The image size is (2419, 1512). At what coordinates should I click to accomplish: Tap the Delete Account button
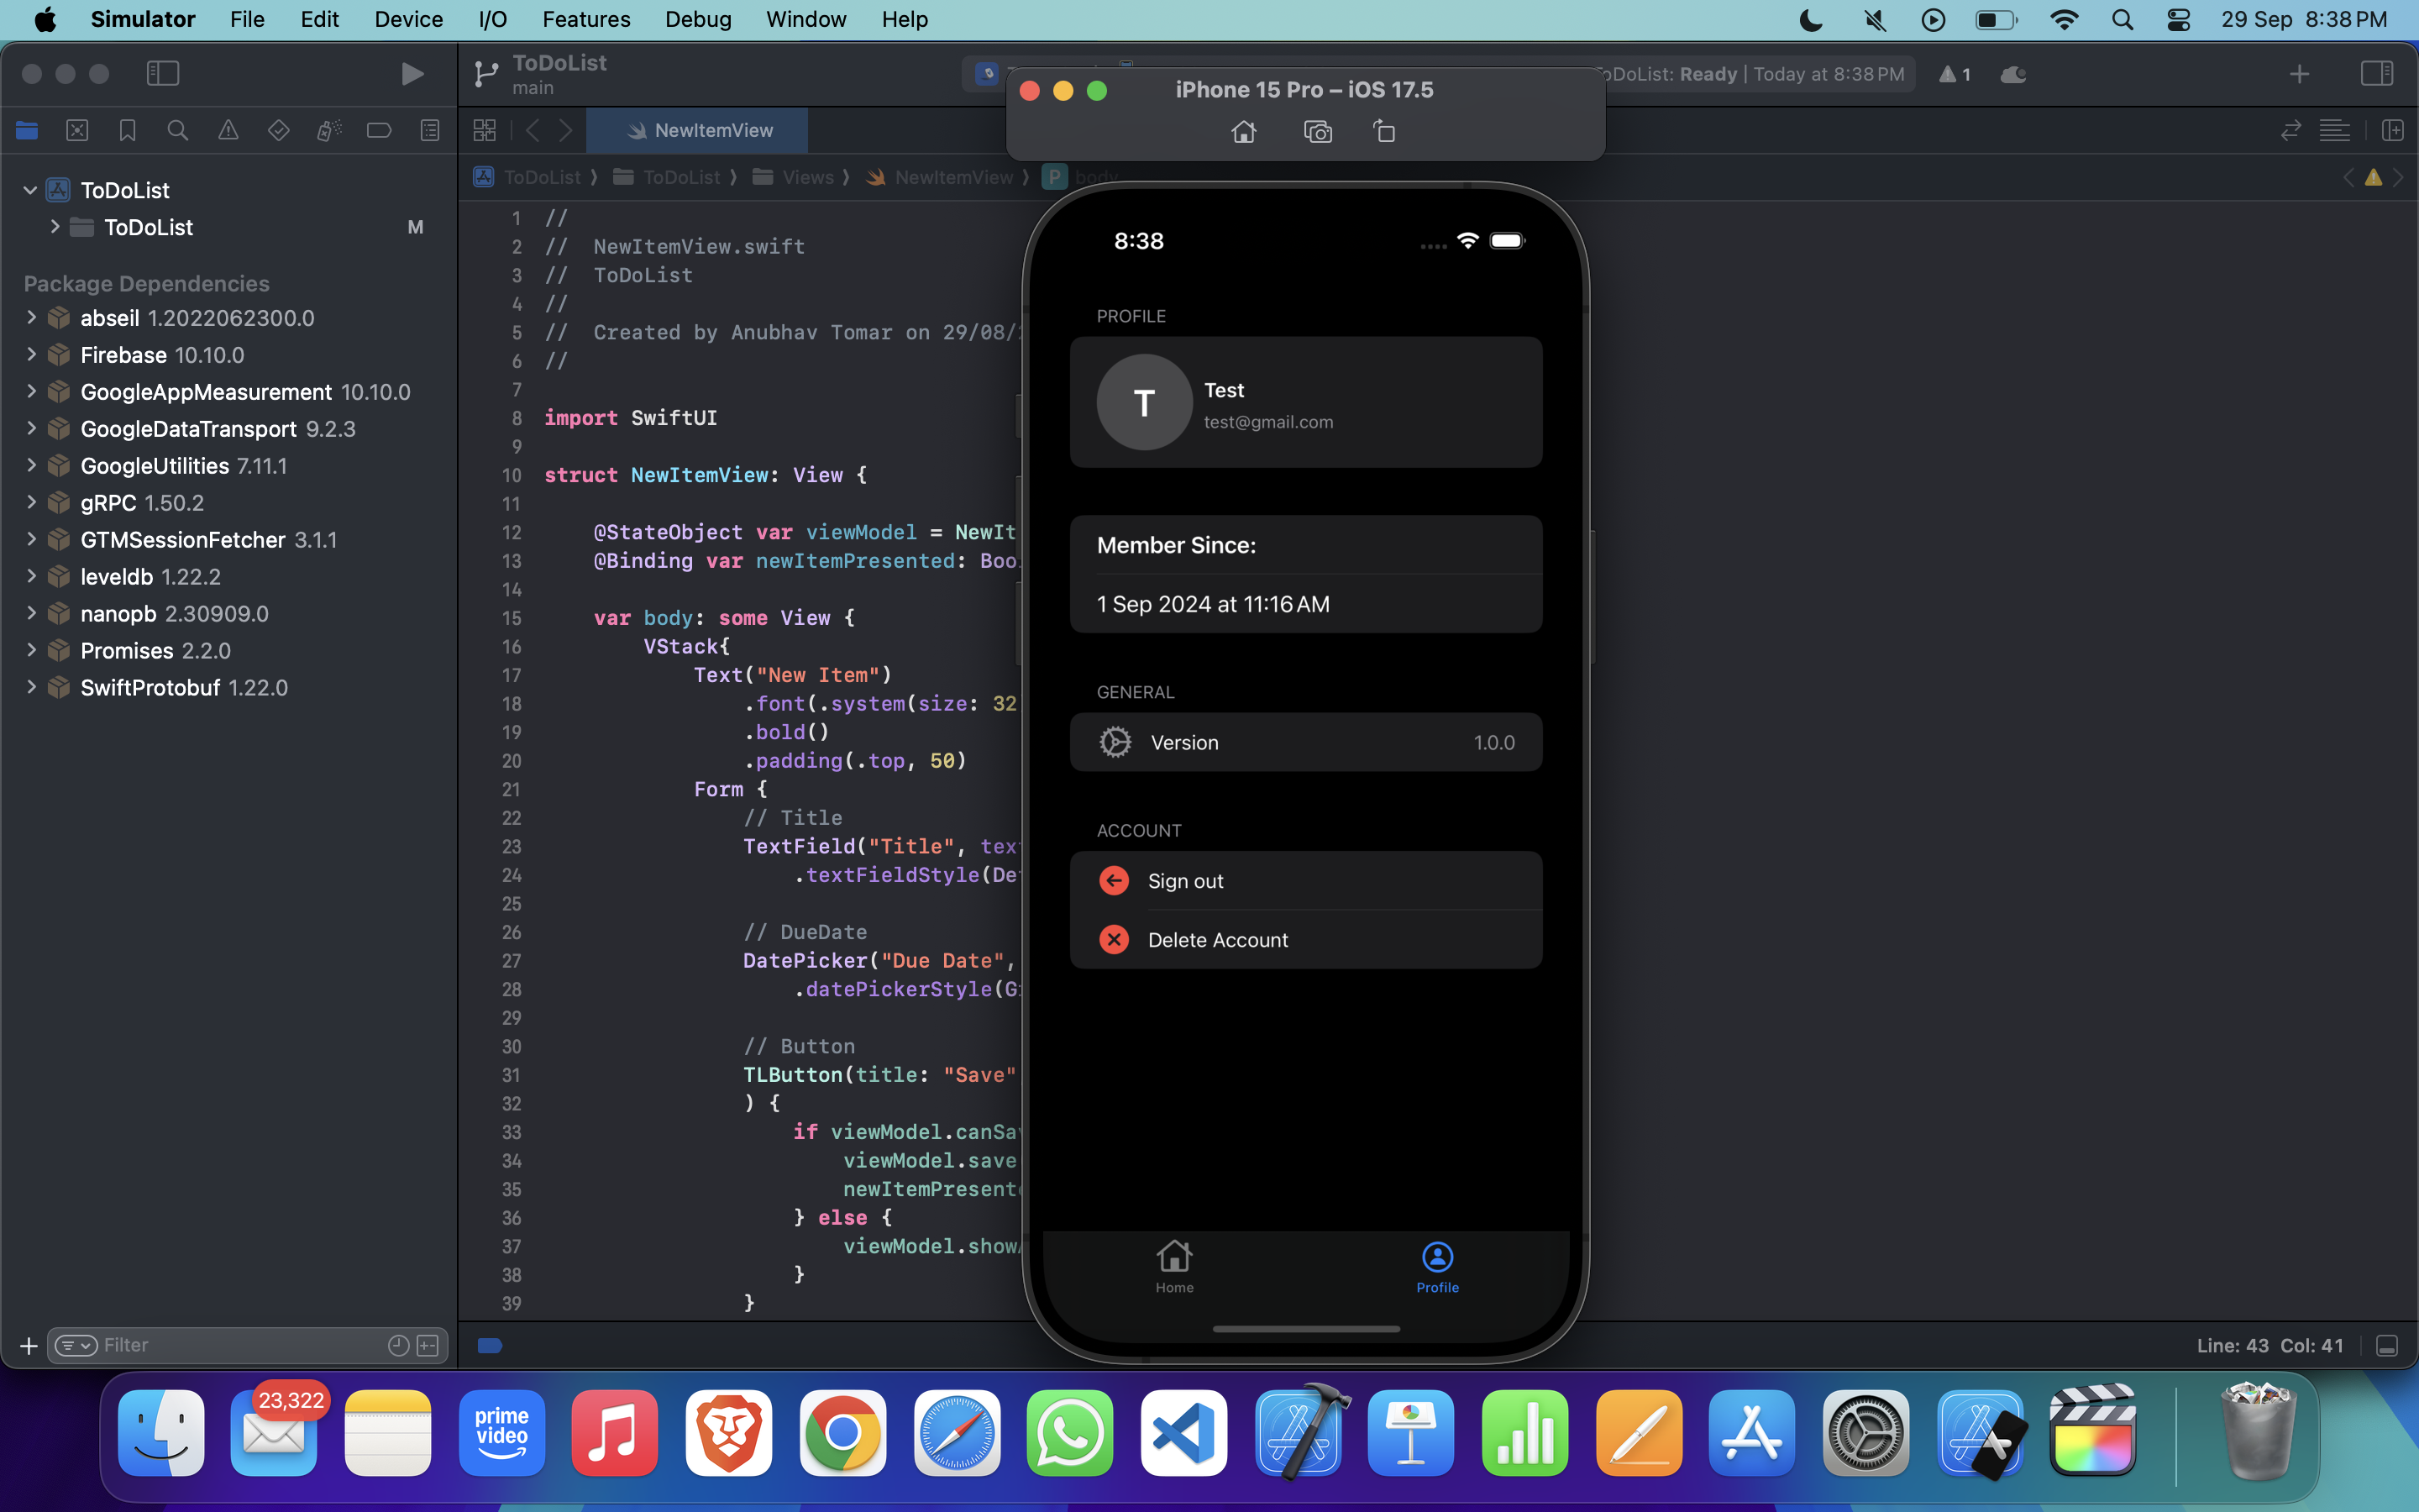[x=1218, y=940]
